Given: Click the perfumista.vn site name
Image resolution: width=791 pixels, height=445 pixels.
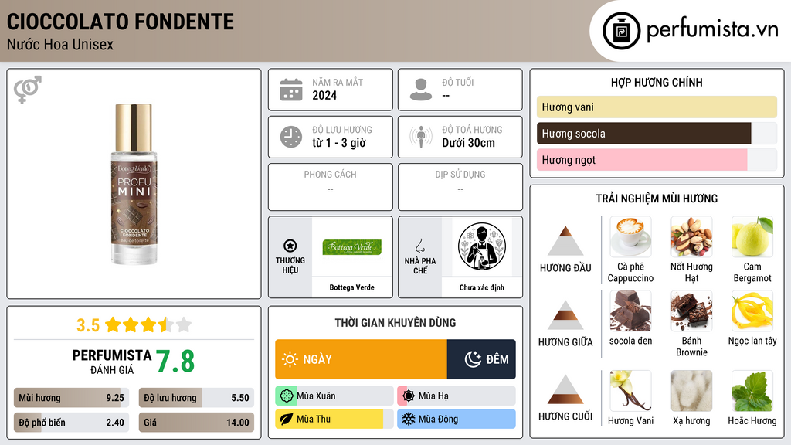Looking at the screenshot, I should click(x=712, y=30).
